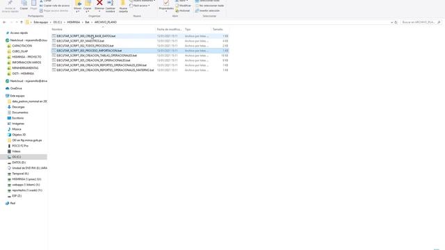Viewport: 445px width, 250px height.
Task: Click the red X Eliminar icon
Action: pos(99,3)
